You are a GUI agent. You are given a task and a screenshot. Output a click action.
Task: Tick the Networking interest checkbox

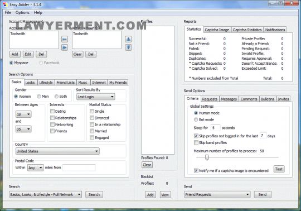(x=52, y=124)
